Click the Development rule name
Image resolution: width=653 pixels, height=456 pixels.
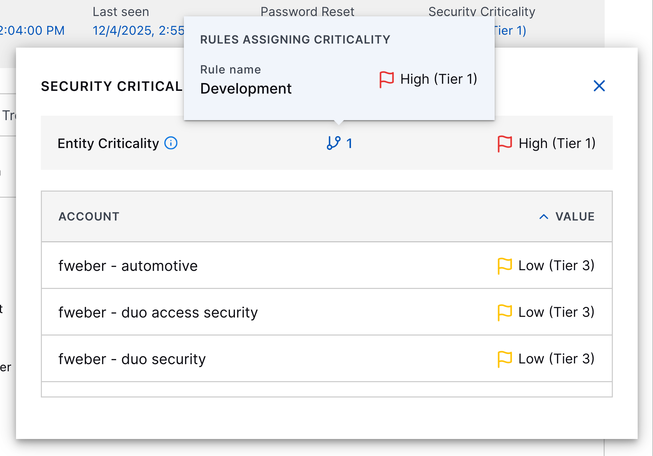click(246, 88)
